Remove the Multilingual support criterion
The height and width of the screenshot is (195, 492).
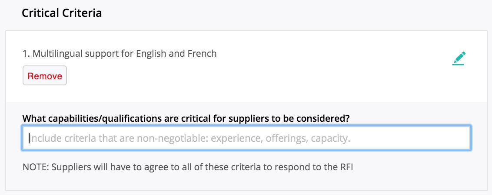[45, 75]
